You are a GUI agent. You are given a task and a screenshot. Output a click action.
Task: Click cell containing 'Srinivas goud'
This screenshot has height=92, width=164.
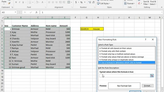point(21,67)
